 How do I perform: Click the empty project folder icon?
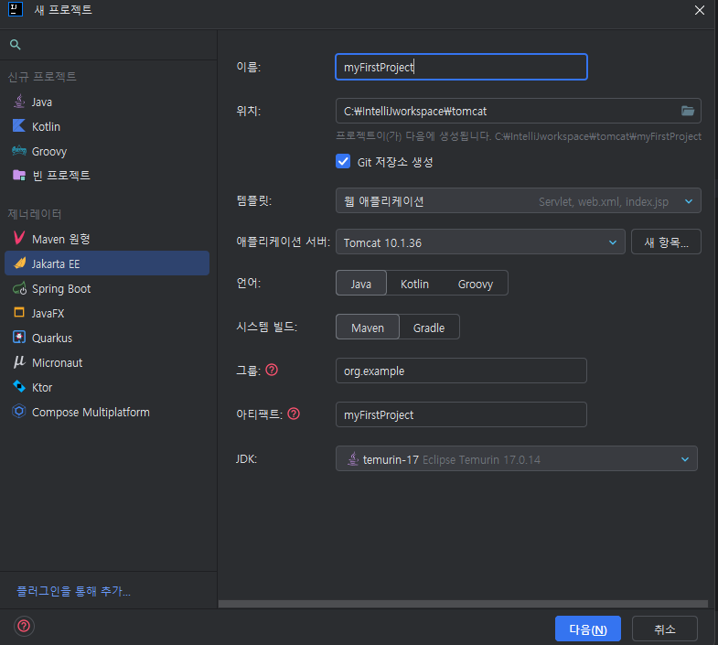coord(19,175)
